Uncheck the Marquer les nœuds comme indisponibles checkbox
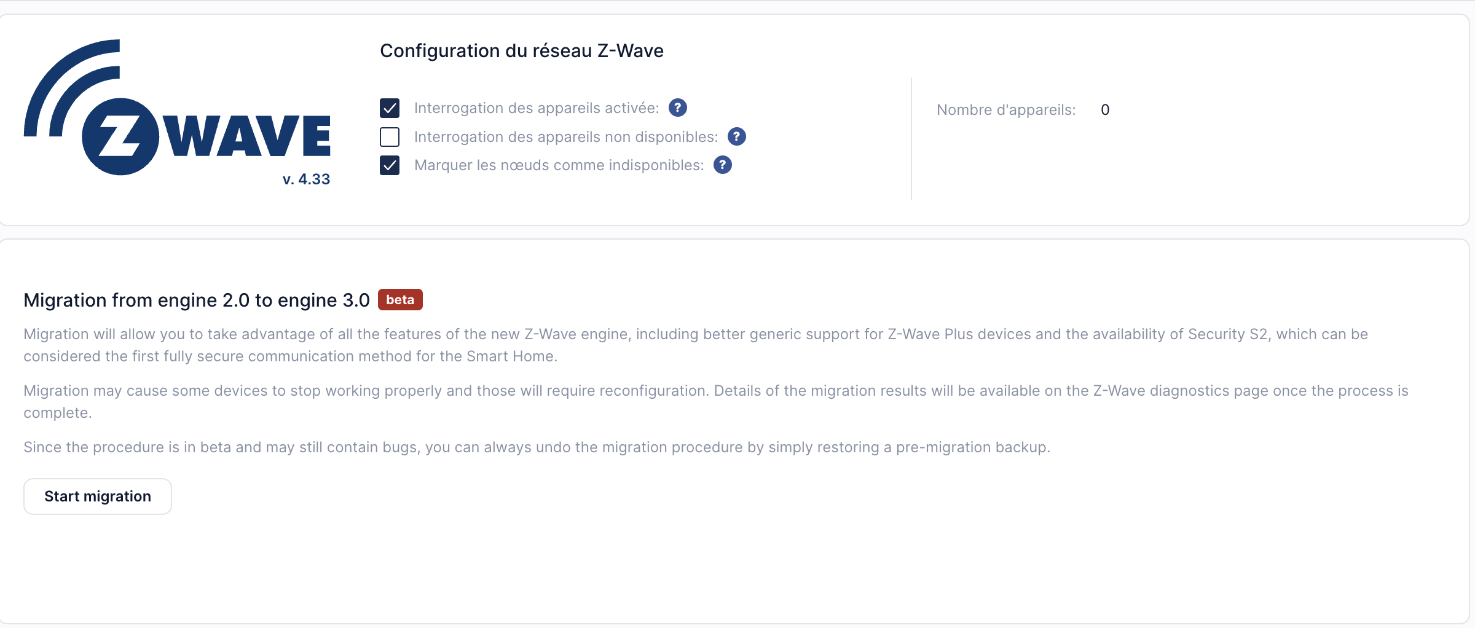 (x=390, y=165)
